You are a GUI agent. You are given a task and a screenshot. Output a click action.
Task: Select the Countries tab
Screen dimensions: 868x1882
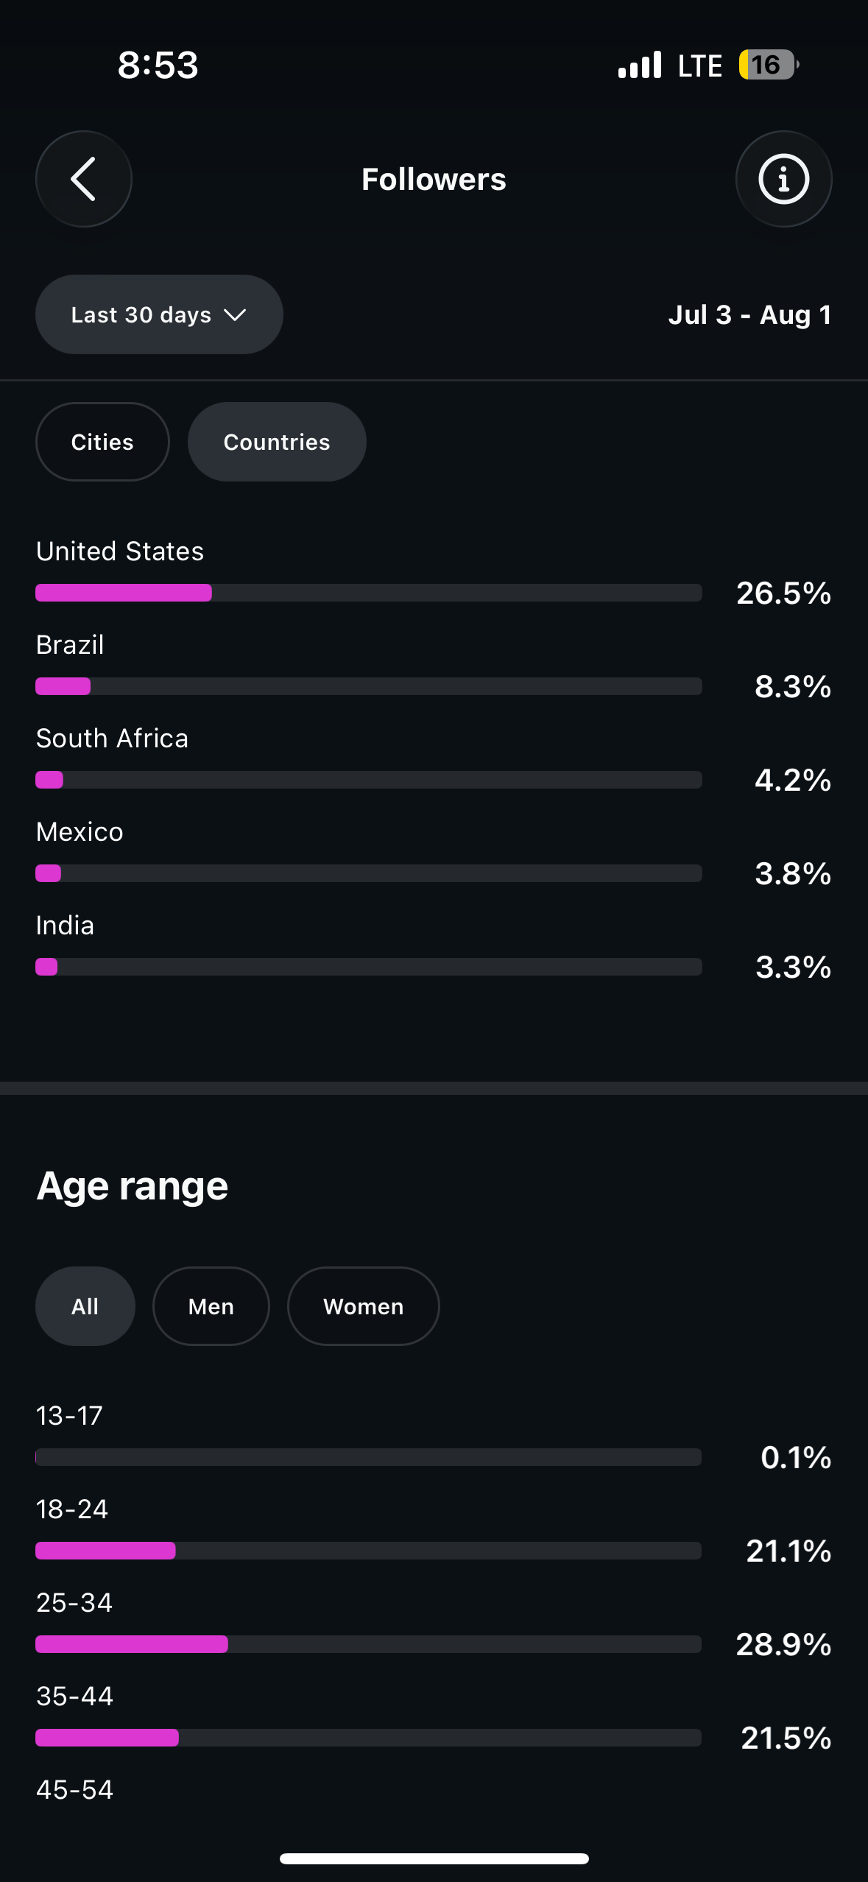[x=277, y=442]
